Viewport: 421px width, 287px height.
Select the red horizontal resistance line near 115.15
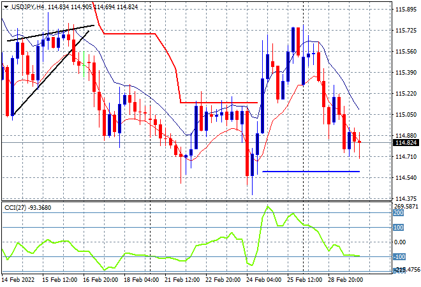219,103
